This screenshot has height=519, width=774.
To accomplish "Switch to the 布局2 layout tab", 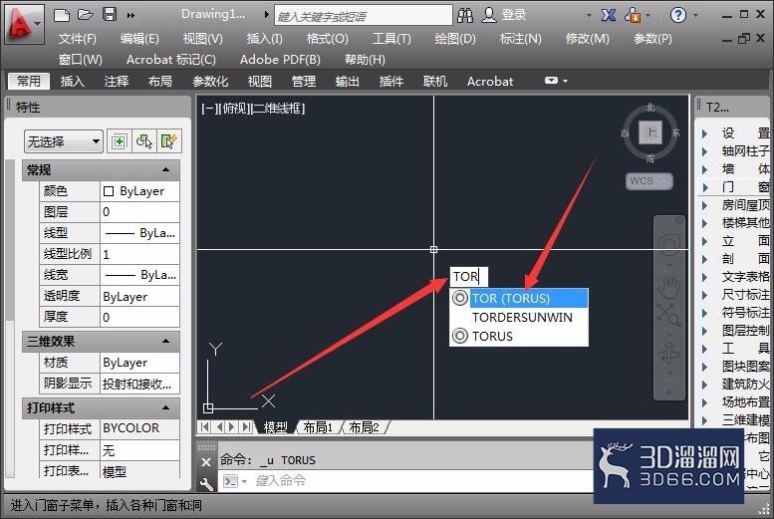I will point(364,427).
